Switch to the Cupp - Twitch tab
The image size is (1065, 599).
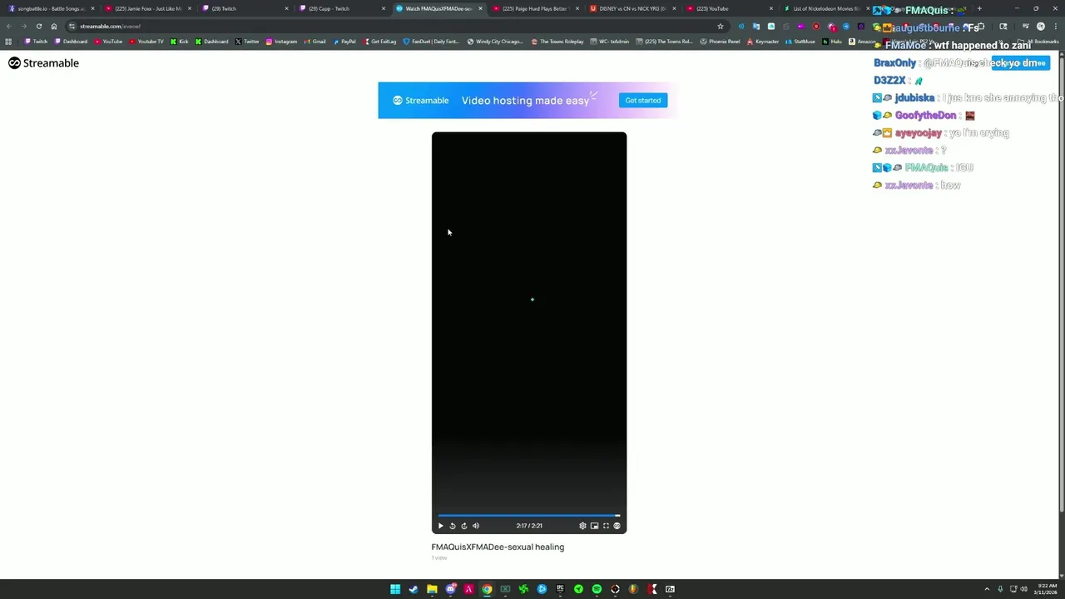click(340, 8)
